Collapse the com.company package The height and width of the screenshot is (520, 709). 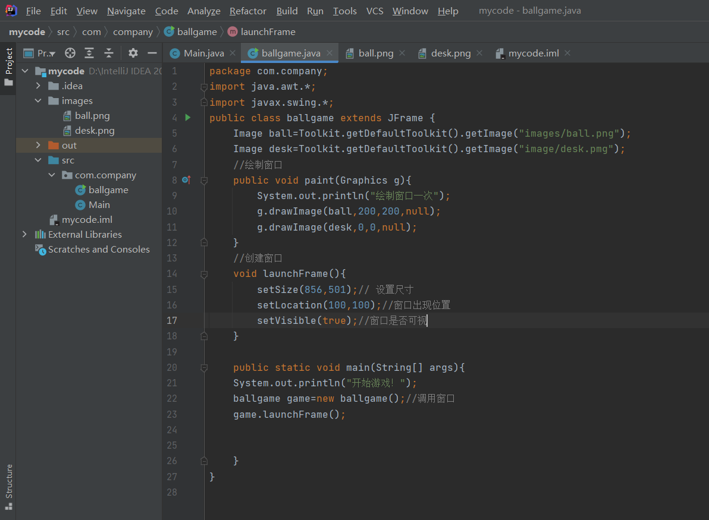[52, 175]
